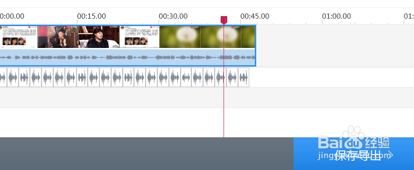Click the 保存导出 (Save Export) button
Image resolution: width=414 pixels, height=170 pixels.
pyautogui.click(x=353, y=154)
